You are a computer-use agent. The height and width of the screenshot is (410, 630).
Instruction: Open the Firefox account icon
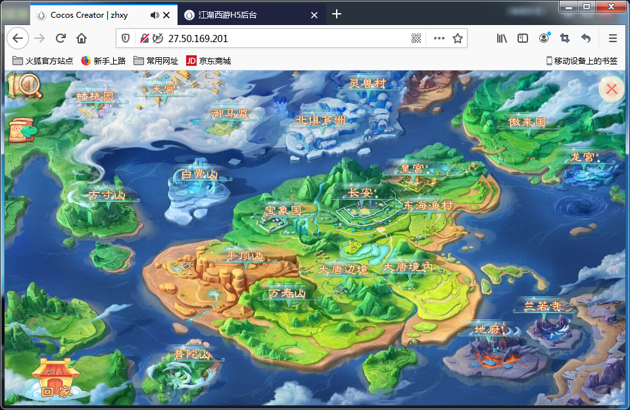click(x=544, y=38)
